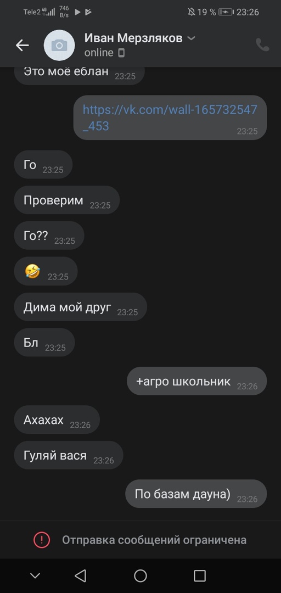Screen dimensions: 281x593
Task: Tap the contact name Иван Мерзляков
Action: (x=133, y=38)
